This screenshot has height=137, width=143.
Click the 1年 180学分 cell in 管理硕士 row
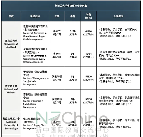point(73,78)
